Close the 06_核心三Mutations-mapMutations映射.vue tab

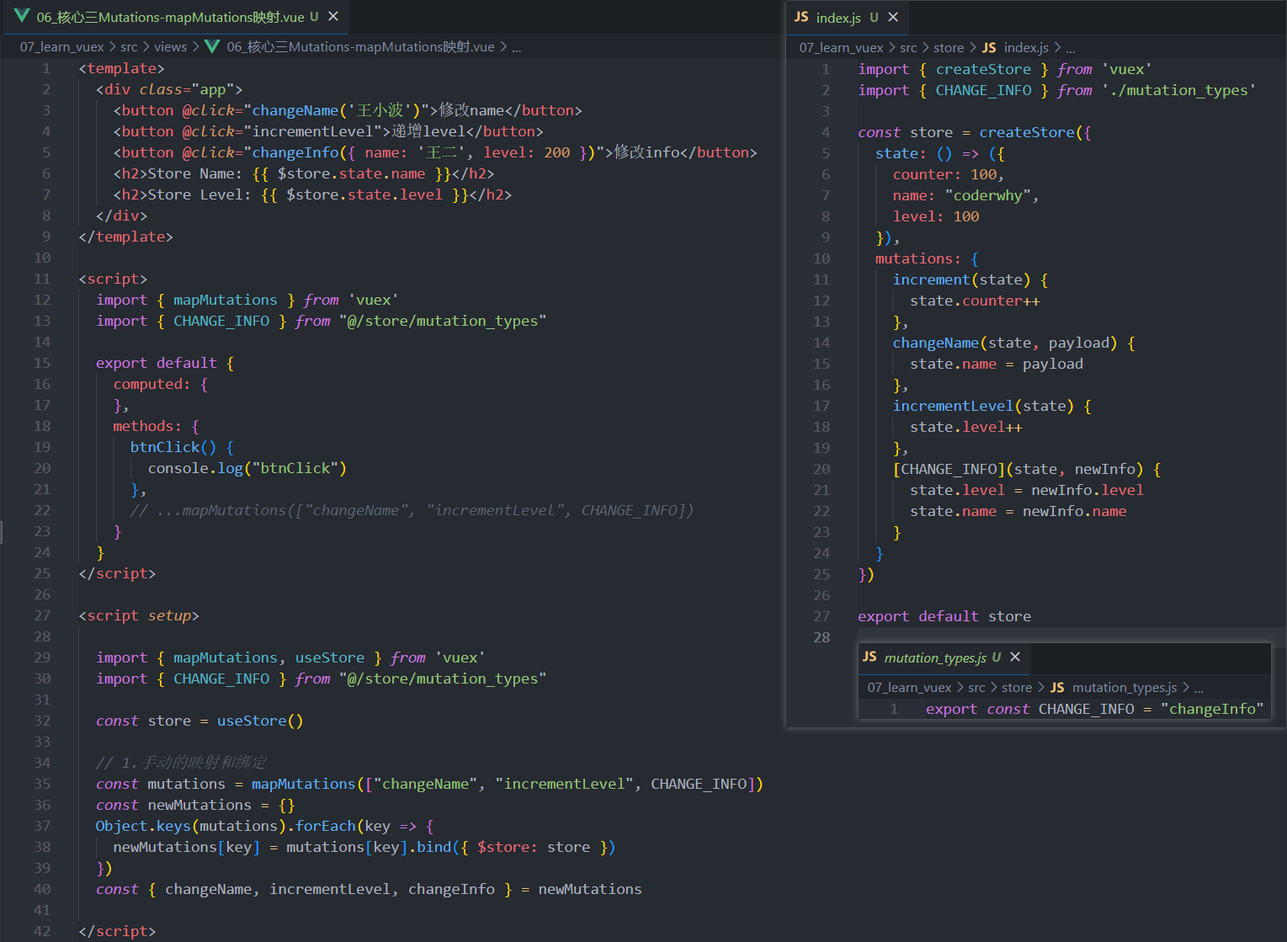tap(333, 16)
